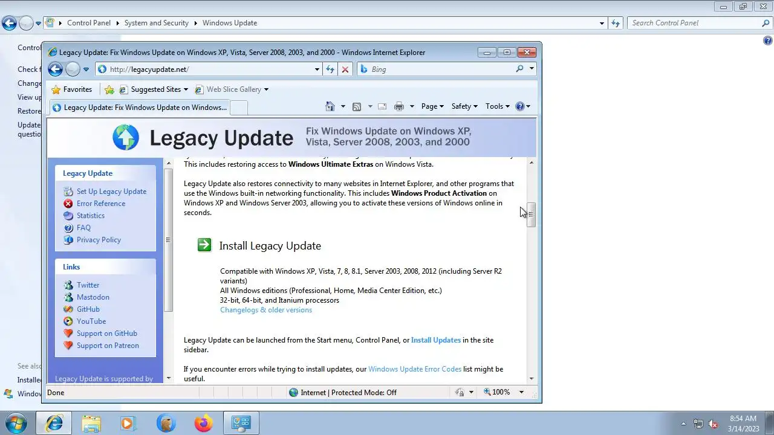The height and width of the screenshot is (435, 774).
Task: Open the Safety menu
Action: pyautogui.click(x=464, y=106)
